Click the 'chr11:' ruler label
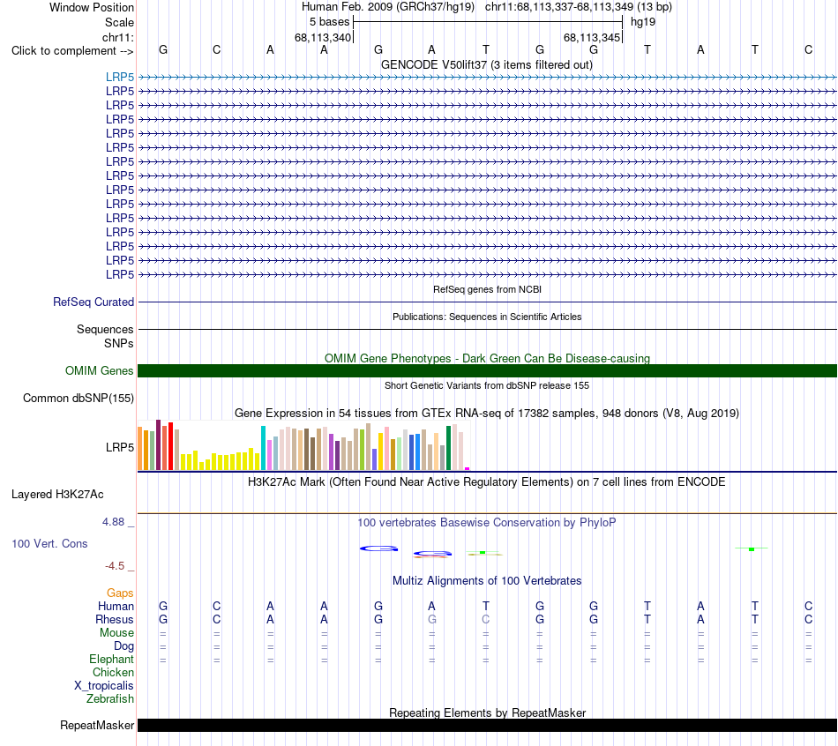 pos(117,37)
